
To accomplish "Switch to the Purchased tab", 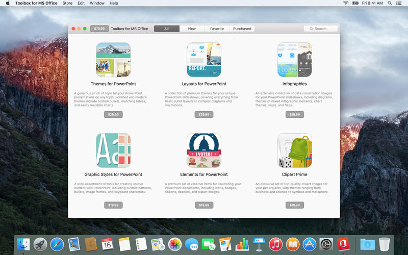I will coord(242,29).
